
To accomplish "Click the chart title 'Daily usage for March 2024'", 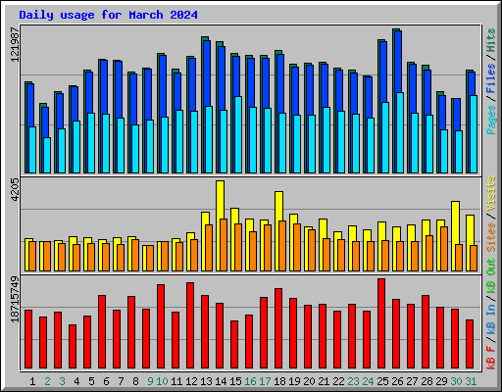I will tap(108, 15).
